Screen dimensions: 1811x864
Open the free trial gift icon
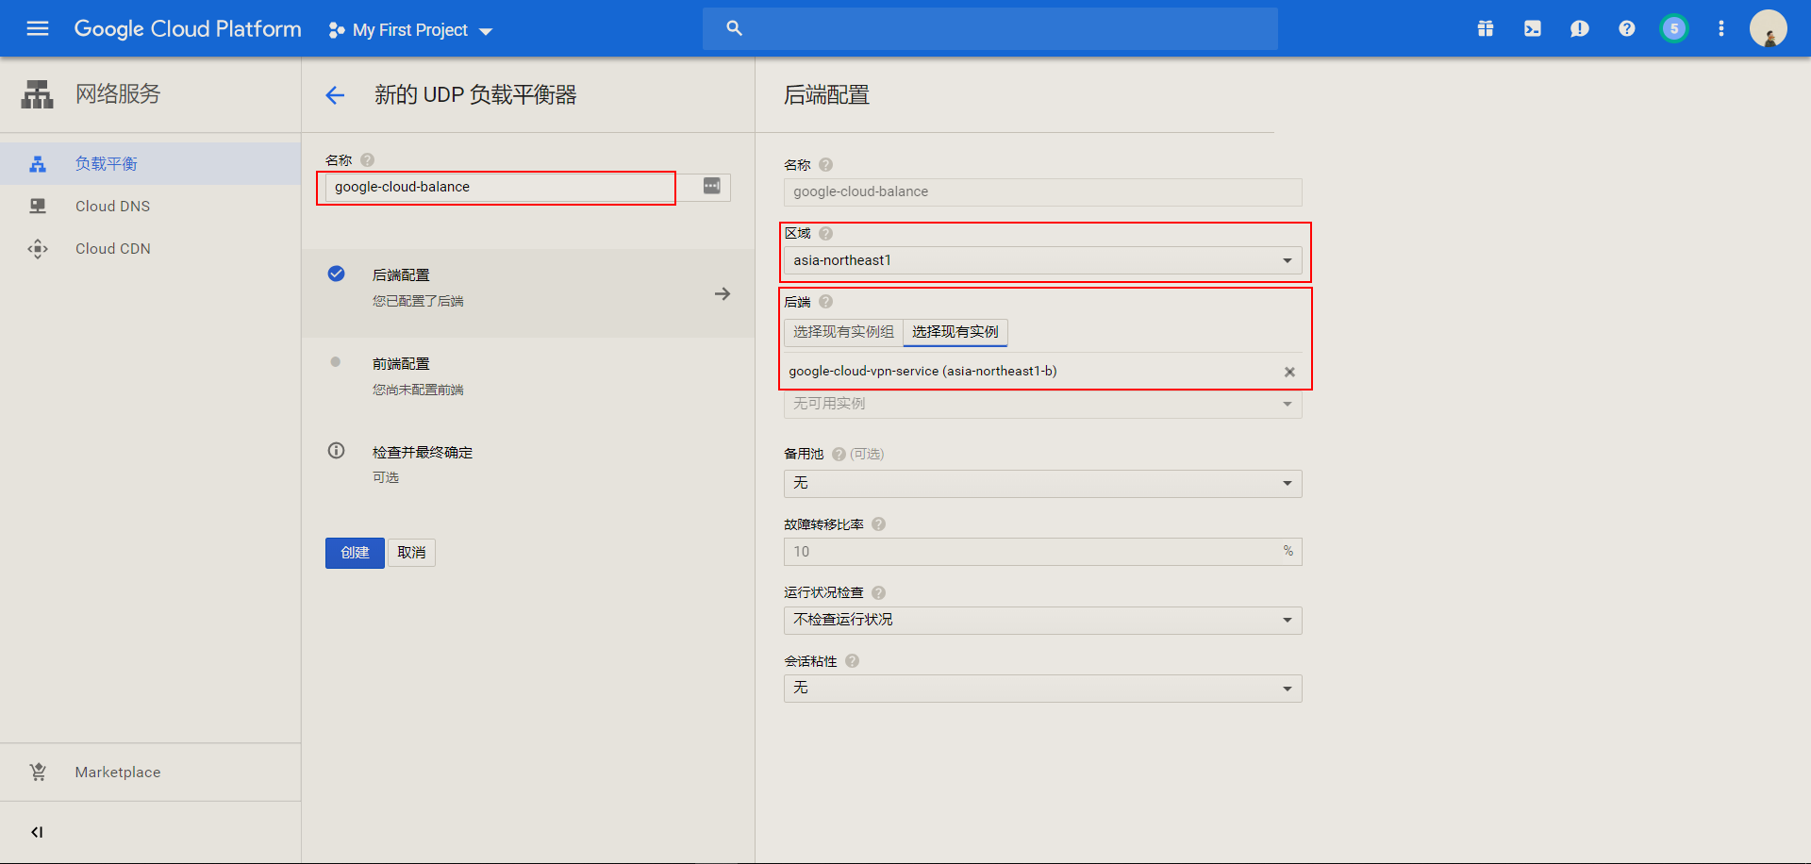[x=1486, y=28]
